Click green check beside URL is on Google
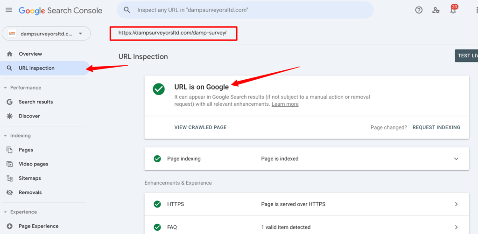 coord(159,89)
